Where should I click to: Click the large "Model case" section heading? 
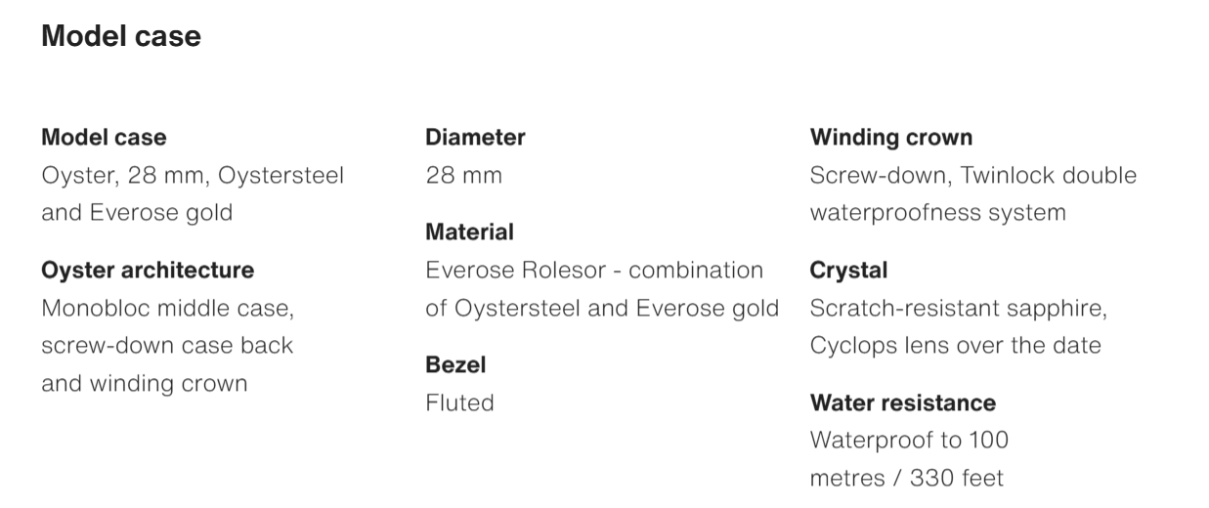[x=121, y=37]
